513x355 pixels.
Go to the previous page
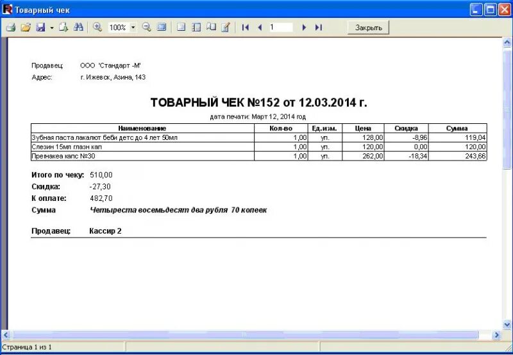[x=260, y=28]
